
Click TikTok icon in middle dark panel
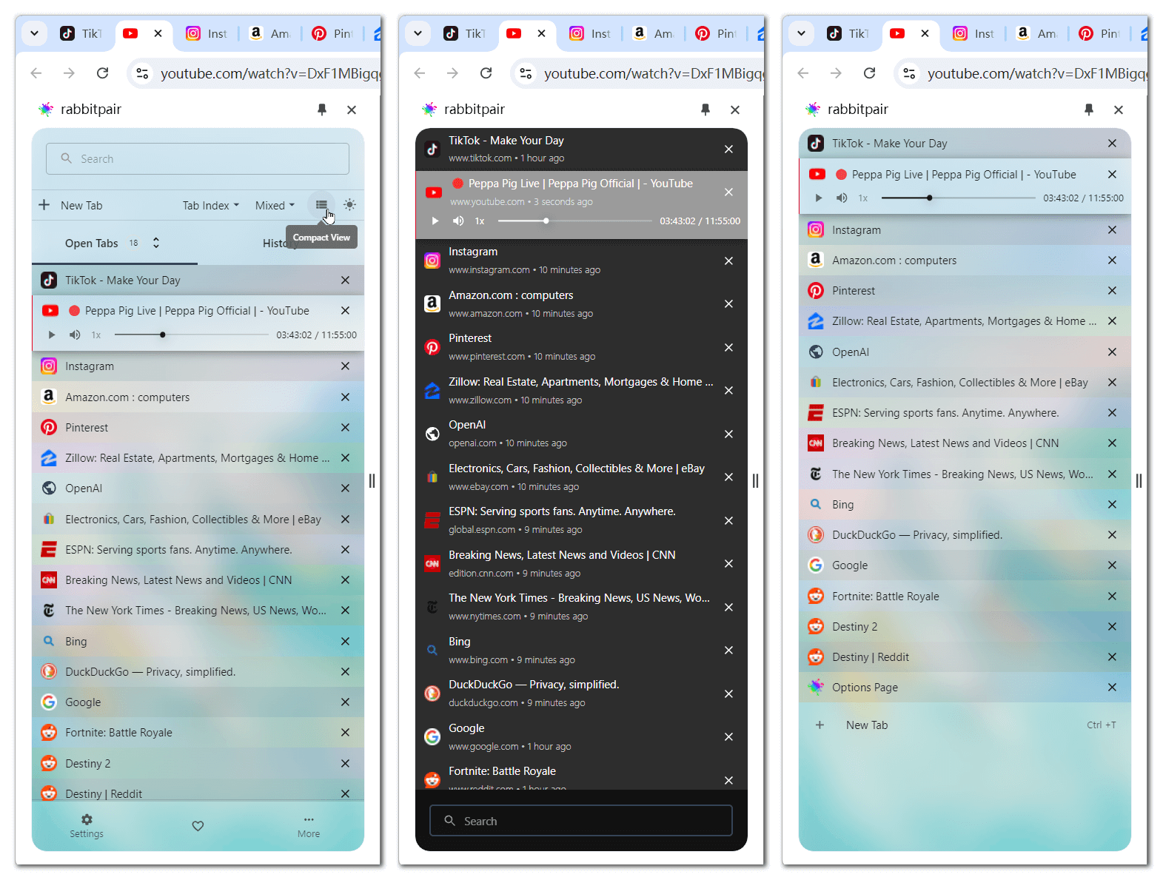432,149
